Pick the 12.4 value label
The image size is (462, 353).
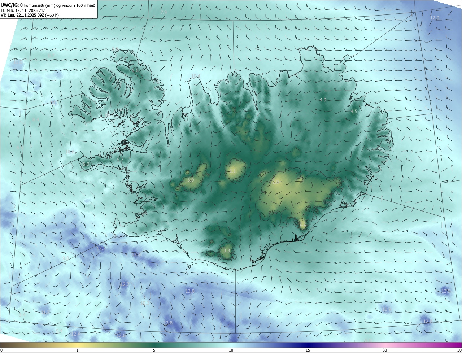click(75, 334)
